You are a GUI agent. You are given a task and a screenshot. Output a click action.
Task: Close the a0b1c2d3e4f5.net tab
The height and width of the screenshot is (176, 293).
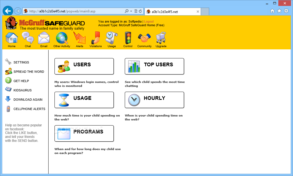(x=198, y=12)
